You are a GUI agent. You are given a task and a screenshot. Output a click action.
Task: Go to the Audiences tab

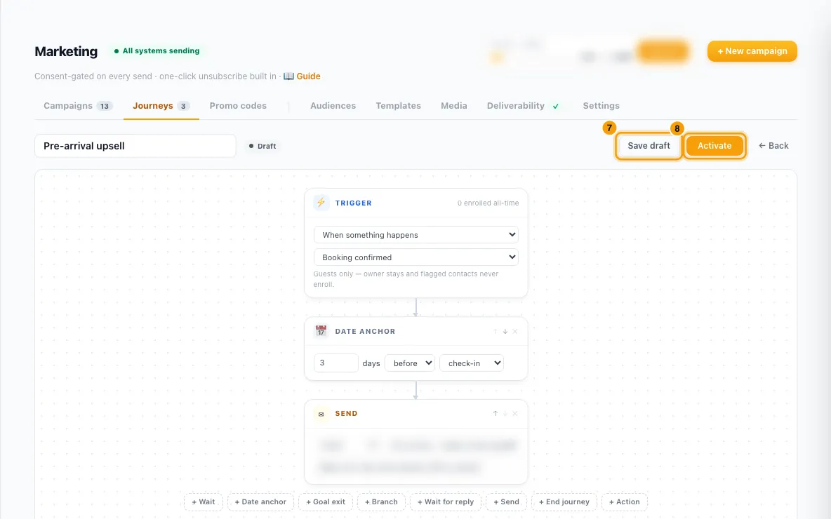[333, 106]
